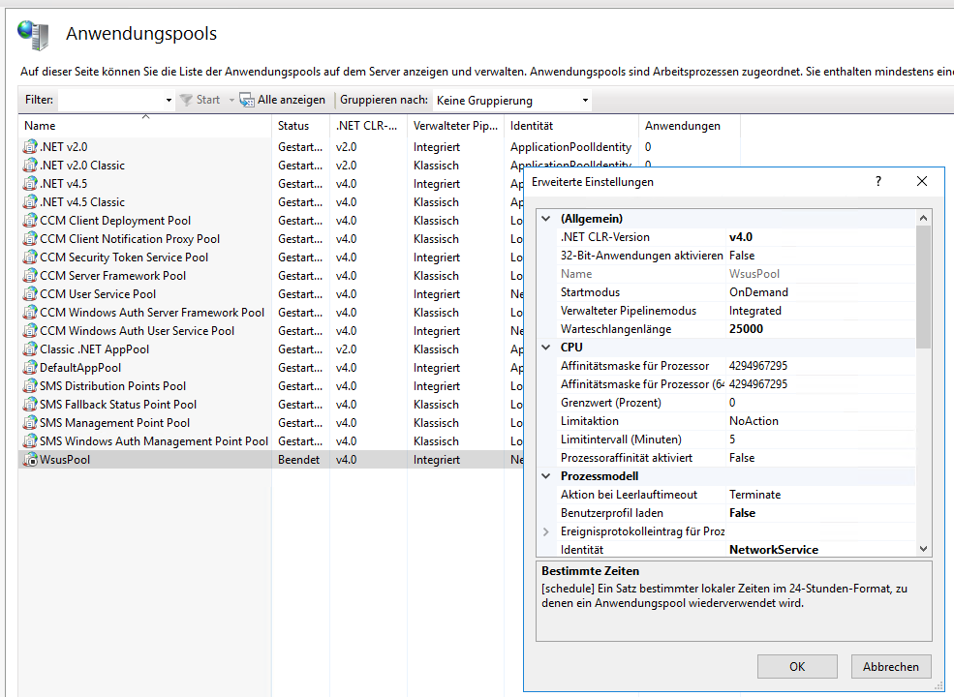954x697 pixels.
Task: Click the Abbrechen button
Action: [891, 667]
